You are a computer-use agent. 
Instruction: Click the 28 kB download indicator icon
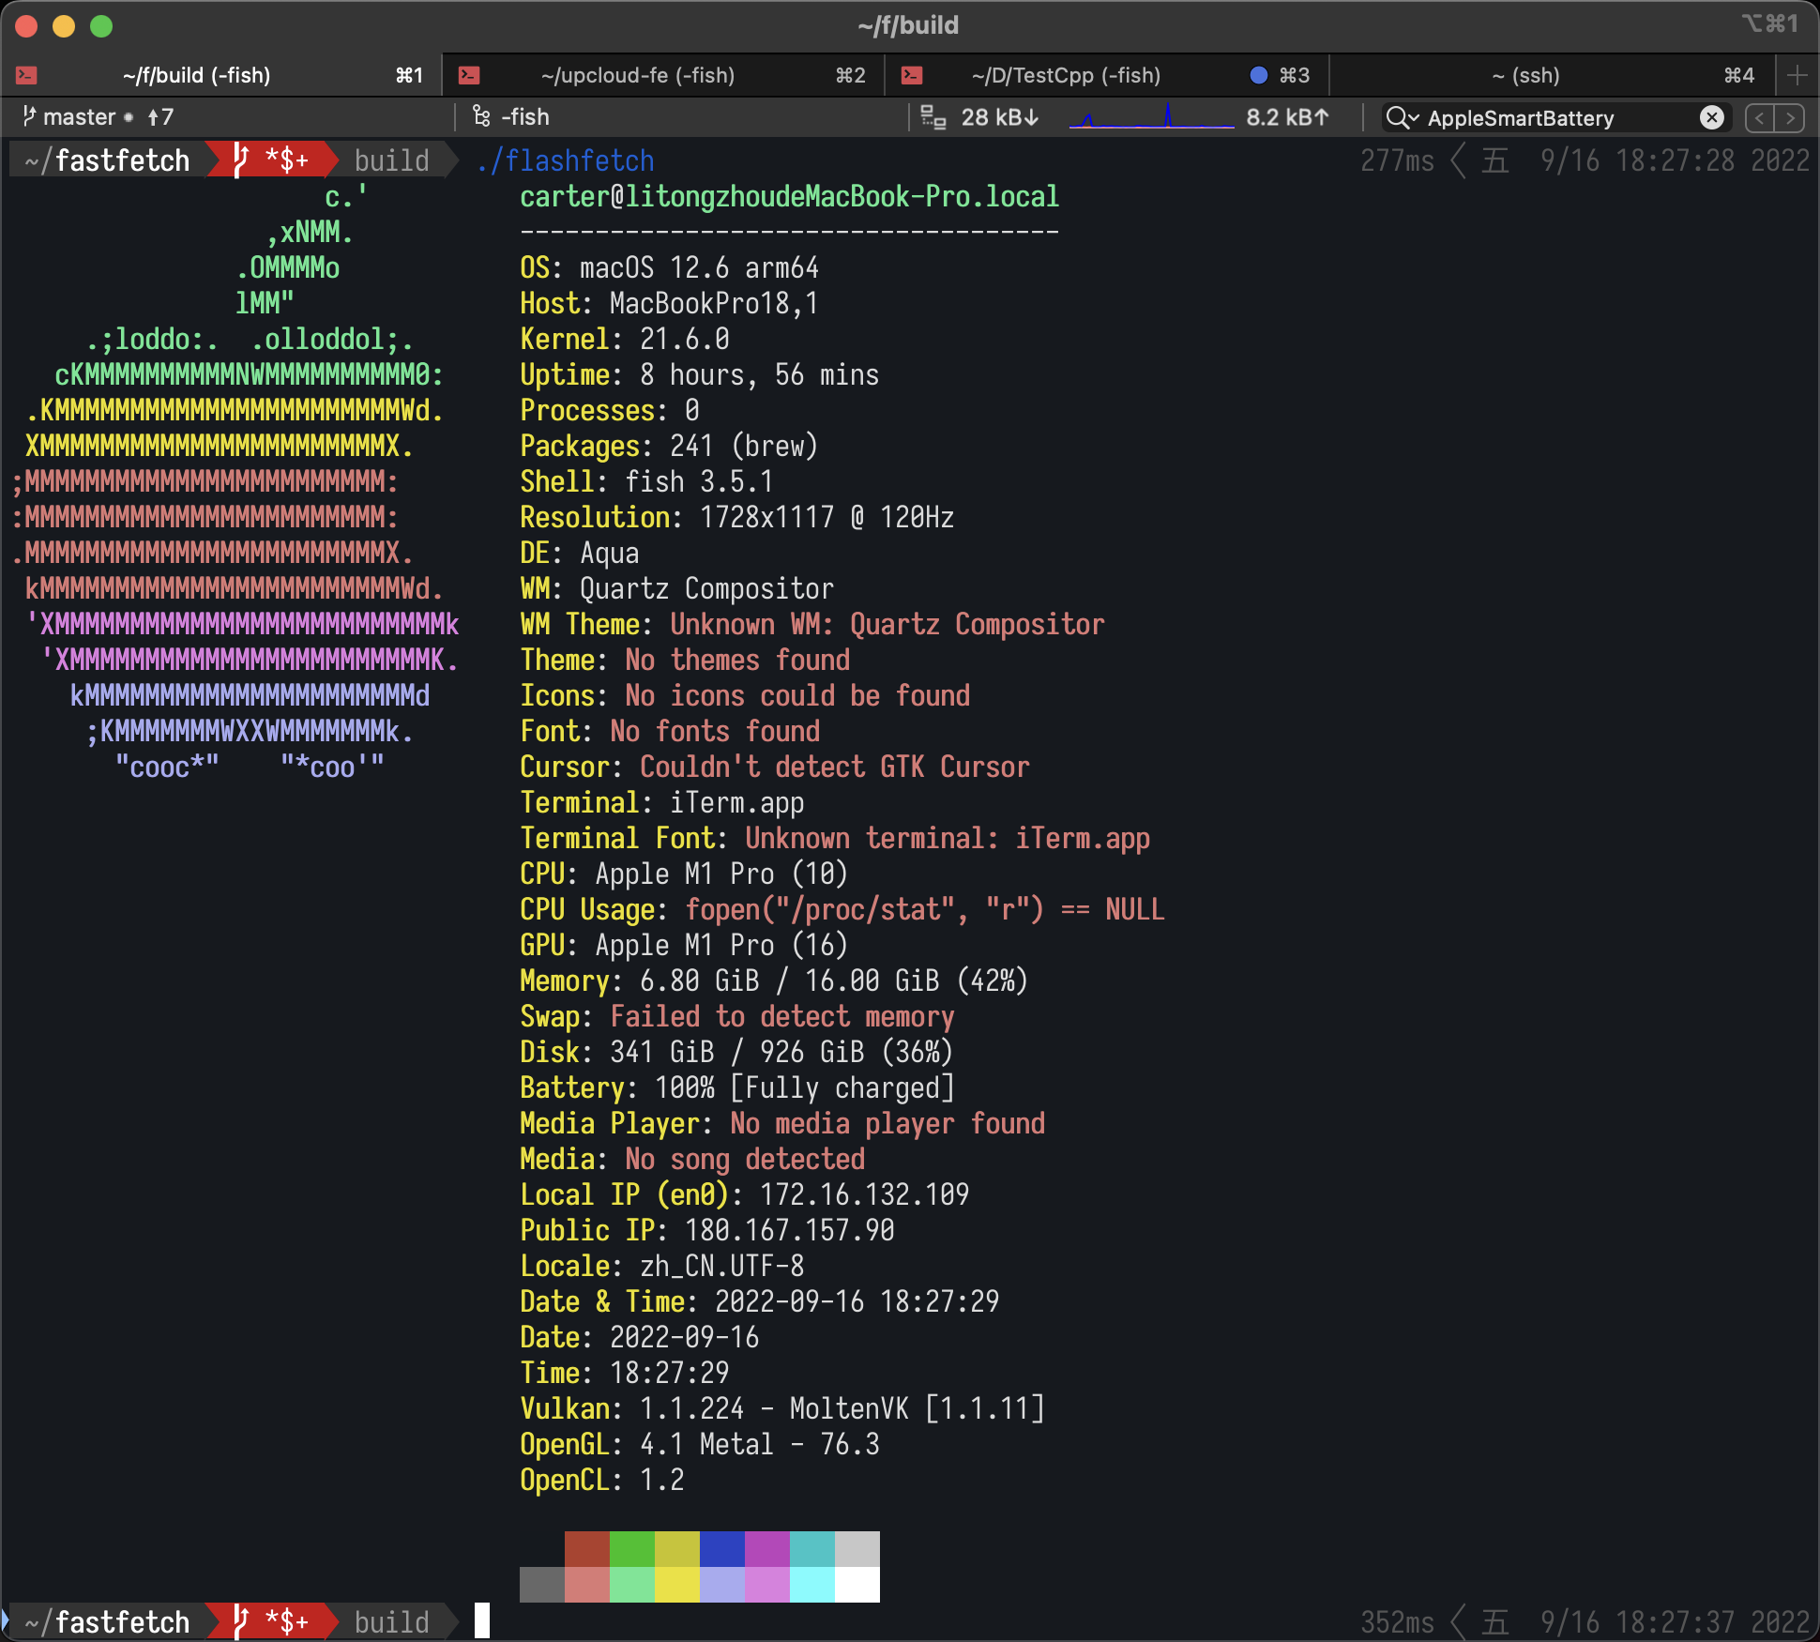(933, 117)
